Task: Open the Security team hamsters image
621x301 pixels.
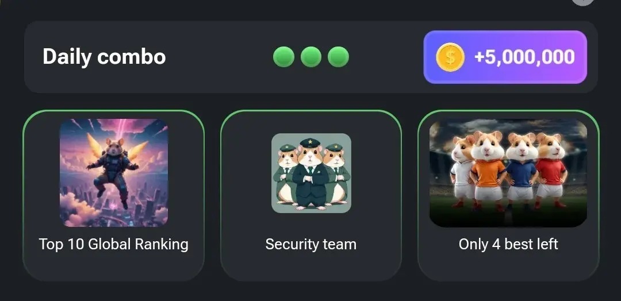Action: pos(311,173)
